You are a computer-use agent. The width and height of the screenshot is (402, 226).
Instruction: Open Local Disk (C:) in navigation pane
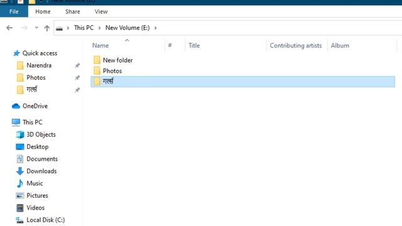[x=46, y=220]
